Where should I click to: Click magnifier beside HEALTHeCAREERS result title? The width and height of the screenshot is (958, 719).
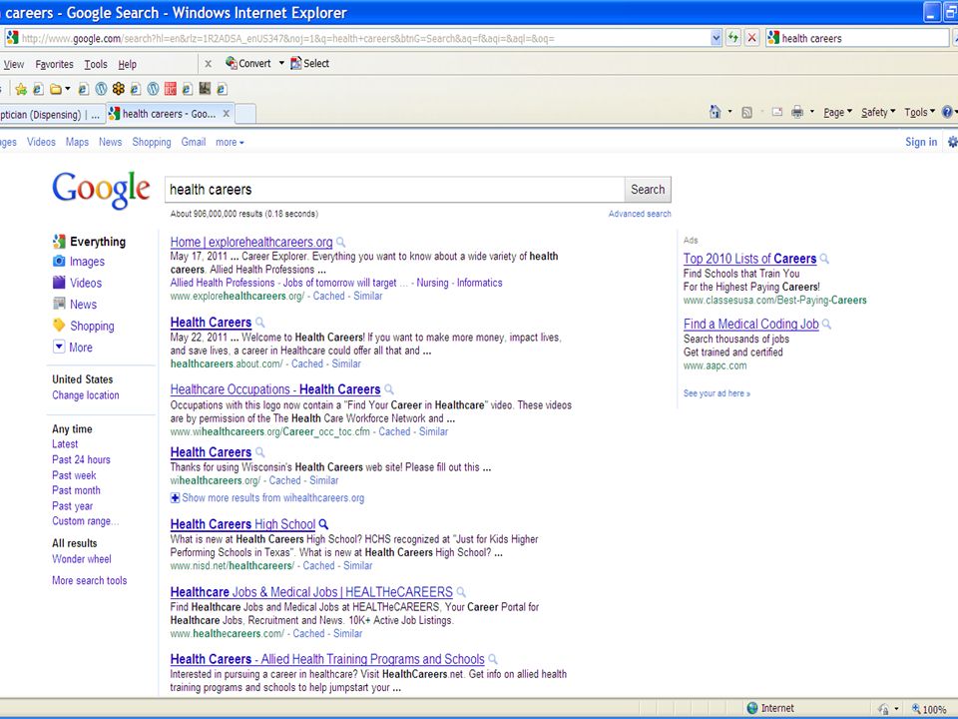[x=461, y=592]
